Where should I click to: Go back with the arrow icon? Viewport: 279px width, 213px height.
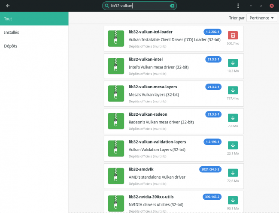(x=8, y=6)
